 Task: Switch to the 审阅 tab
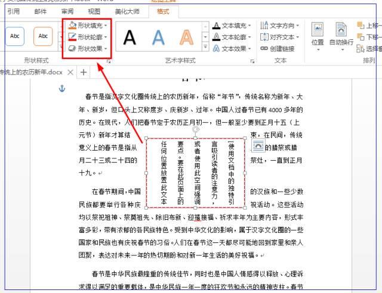coord(67,11)
